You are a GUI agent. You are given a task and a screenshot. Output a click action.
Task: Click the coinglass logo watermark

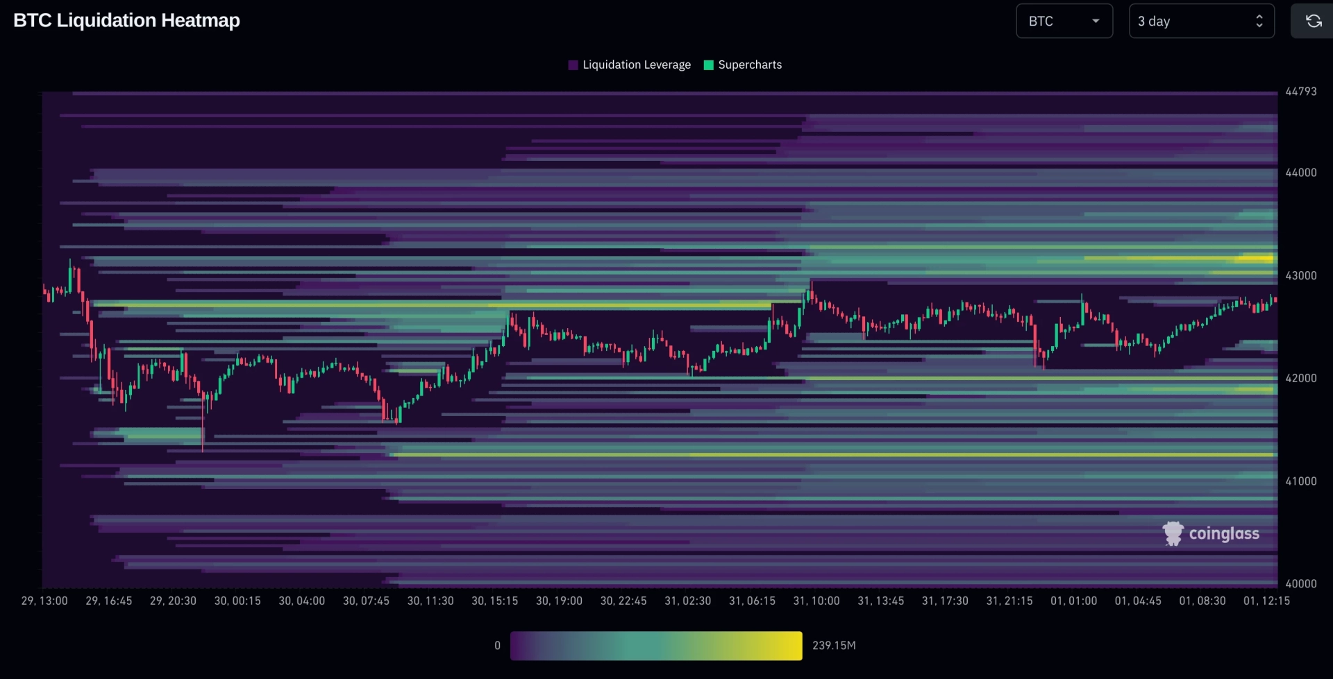[1211, 533]
